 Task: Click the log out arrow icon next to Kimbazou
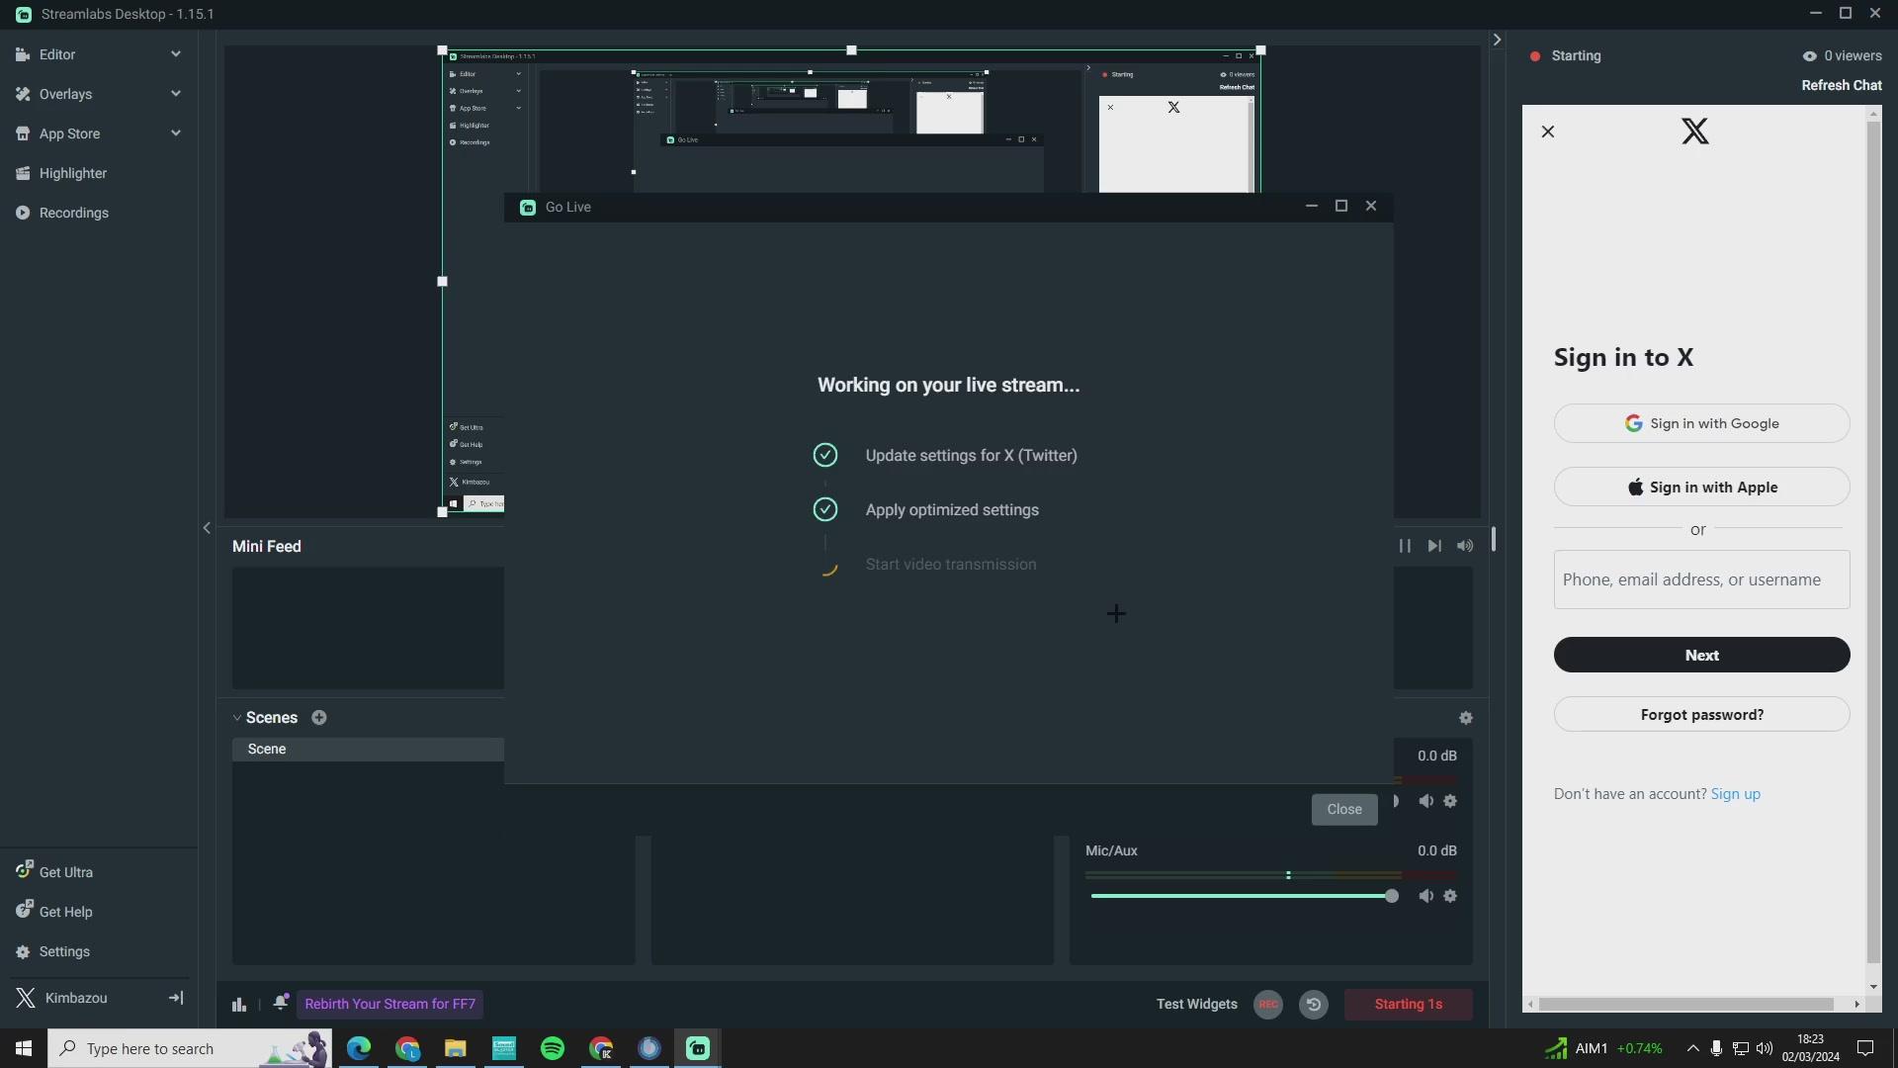(x=176, y=998)
